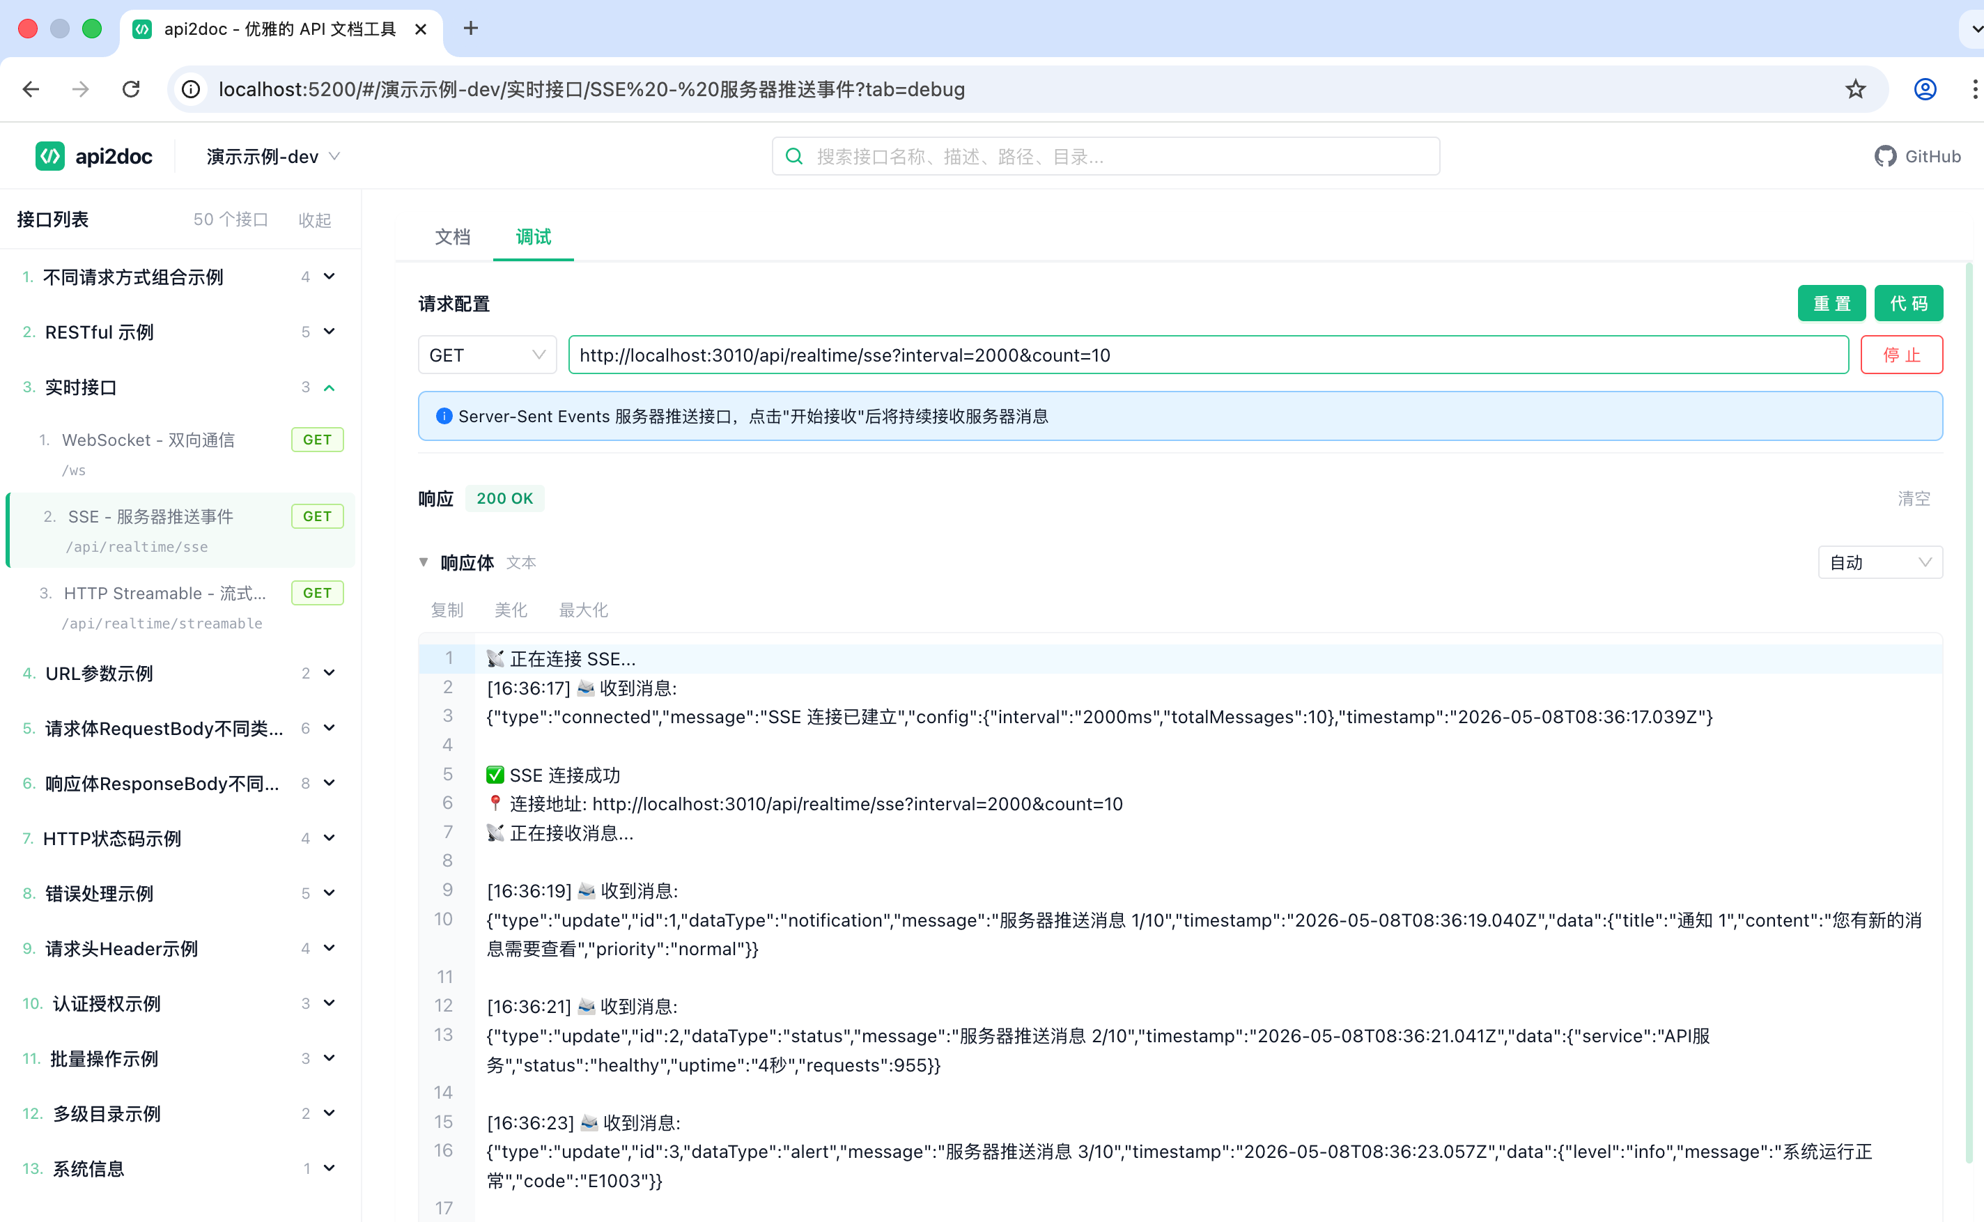Click the [16:36:21] 收到消息 line
Screen dimensions: 1984x1222
tap(582, 1006)
